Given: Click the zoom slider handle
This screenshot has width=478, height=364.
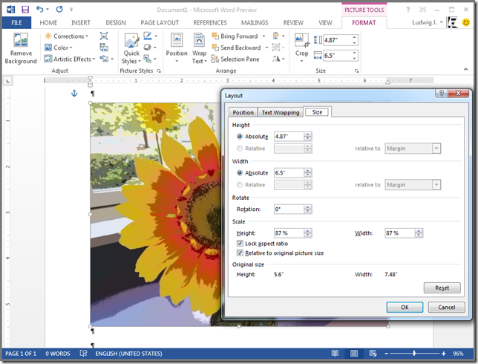Looking at the screenshot, I should pyautogui.click(x=414, y=354).
